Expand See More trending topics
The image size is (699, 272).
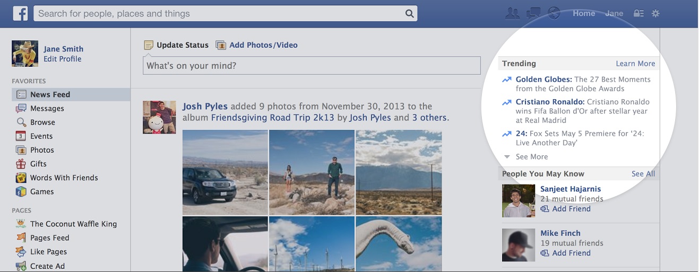531,157
